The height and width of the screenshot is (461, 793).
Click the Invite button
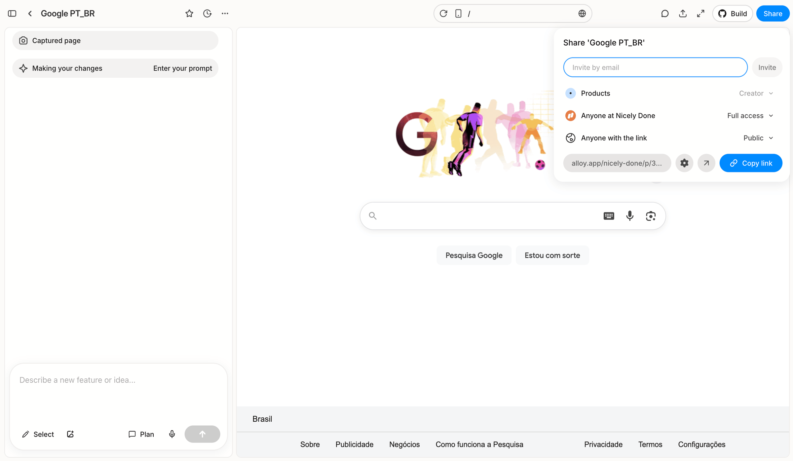point(767,67)
